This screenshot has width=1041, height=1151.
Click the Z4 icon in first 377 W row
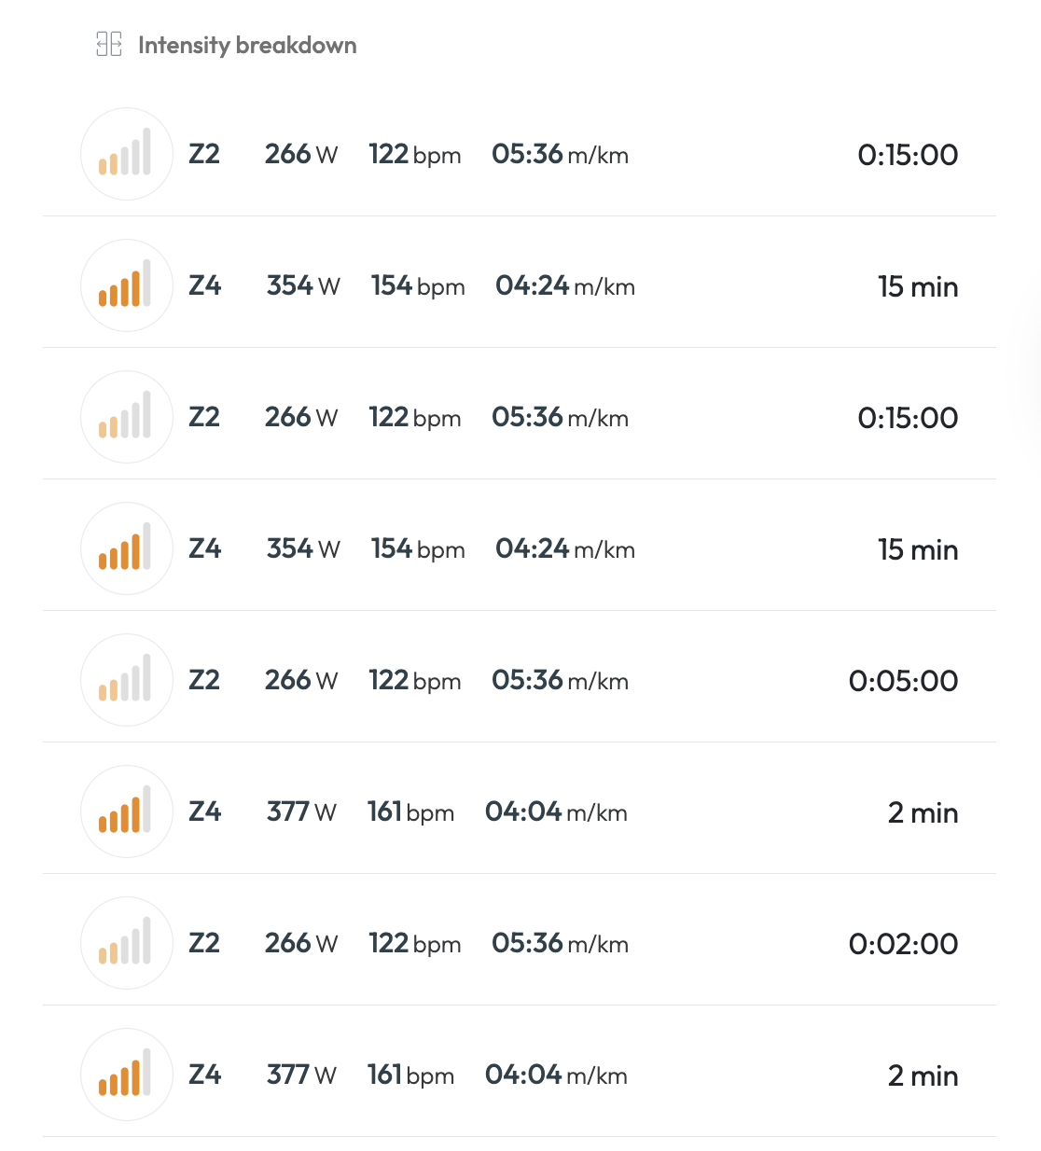[x=127, y=811]
